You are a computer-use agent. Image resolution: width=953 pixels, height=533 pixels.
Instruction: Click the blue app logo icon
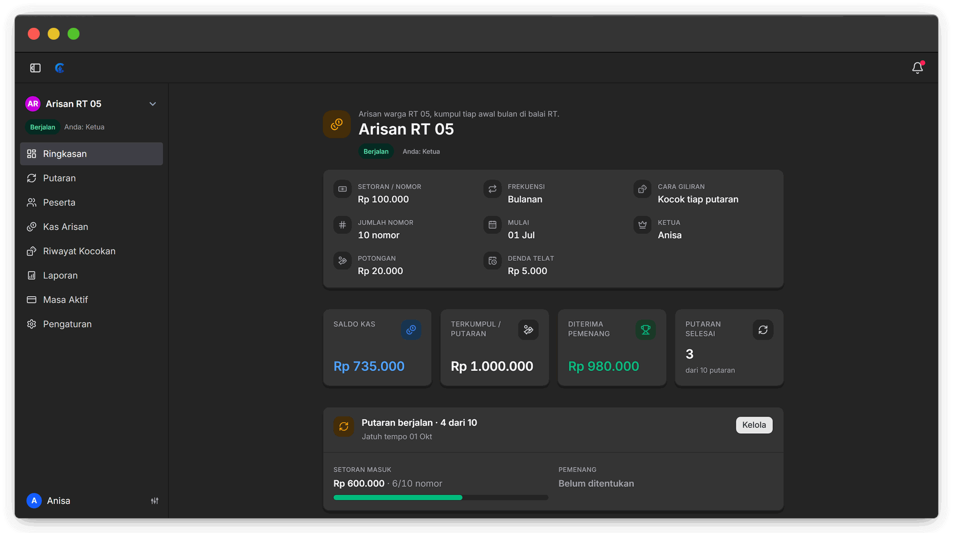60,68
